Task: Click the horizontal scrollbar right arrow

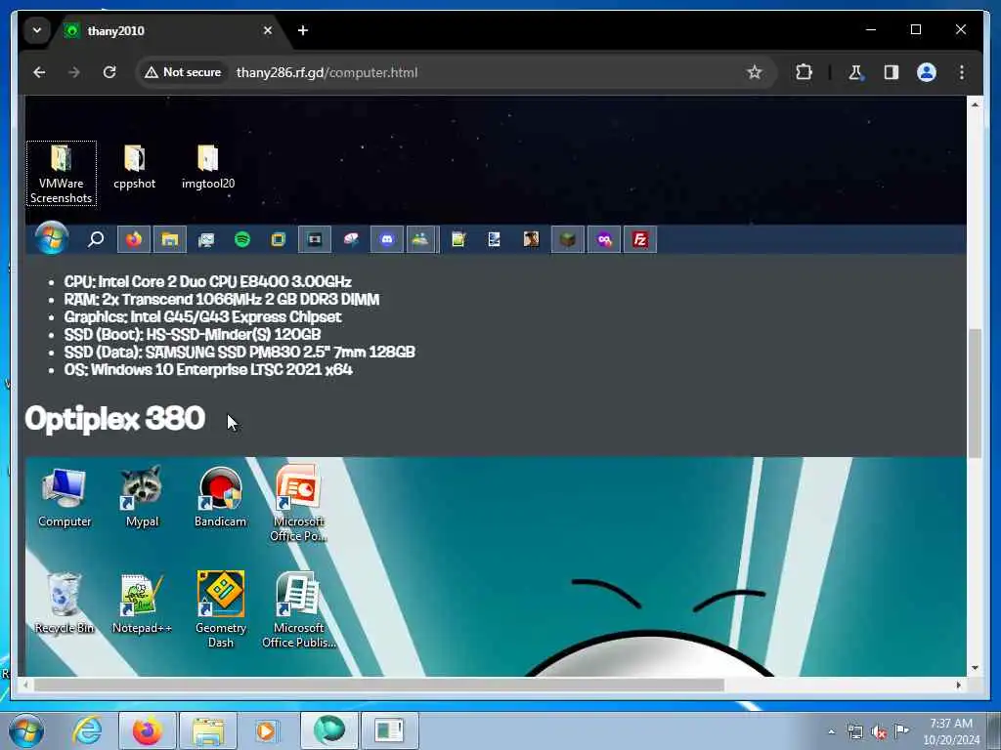Action: [x=958, y=685]
